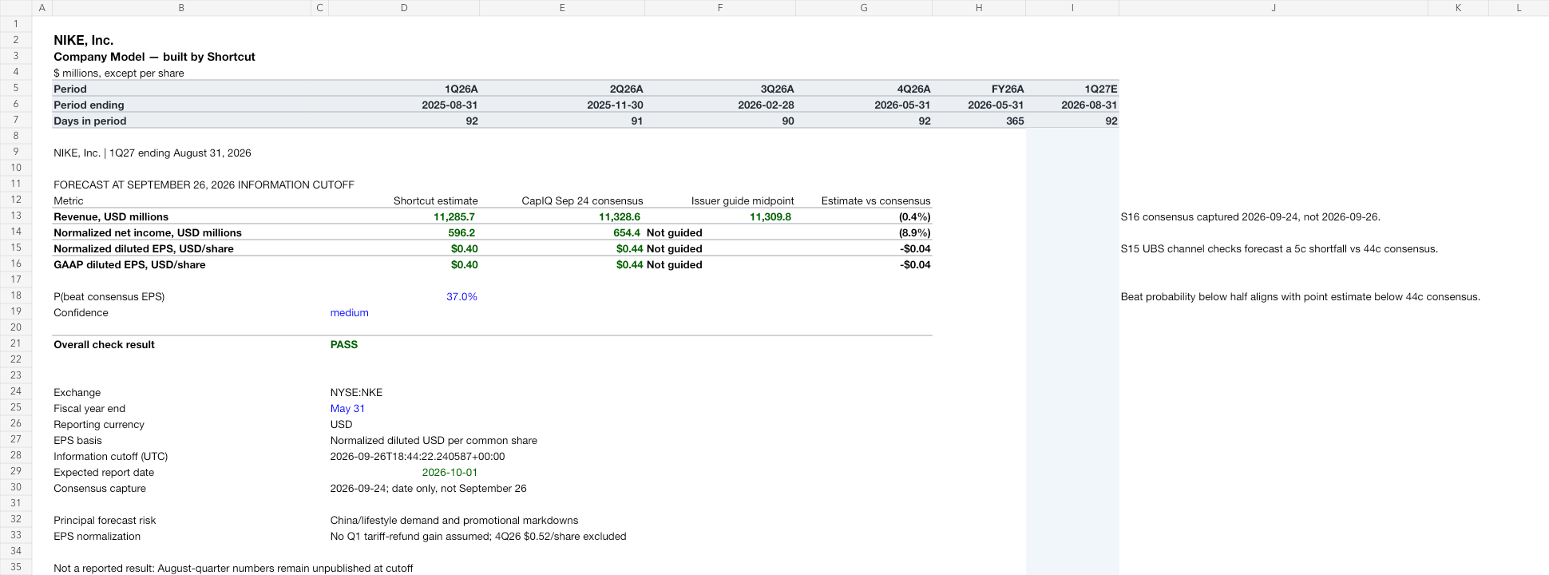This screenshot has width=1549, height=575.
Task: Click the 'CapIQ Sep 24 consensus' heading
Action: tap(582, 200)
